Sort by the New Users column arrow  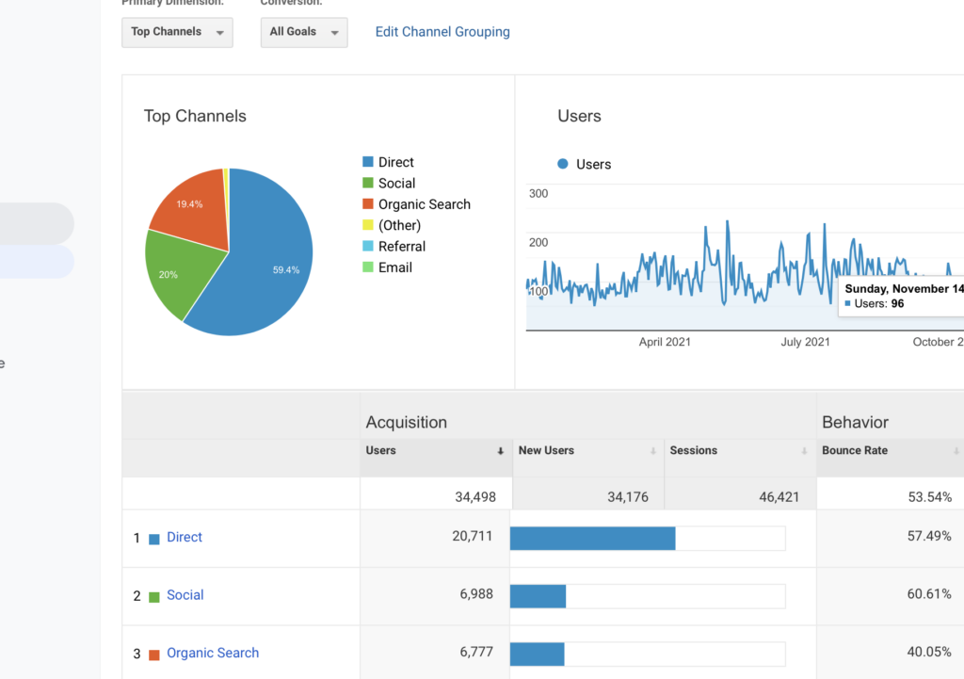tap(653, 451)
